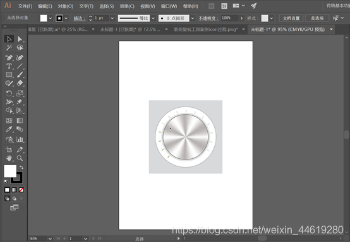Select the Eyedropper tool
The height and width of the screenshot is (242, 350).
(x=9, y=129)
